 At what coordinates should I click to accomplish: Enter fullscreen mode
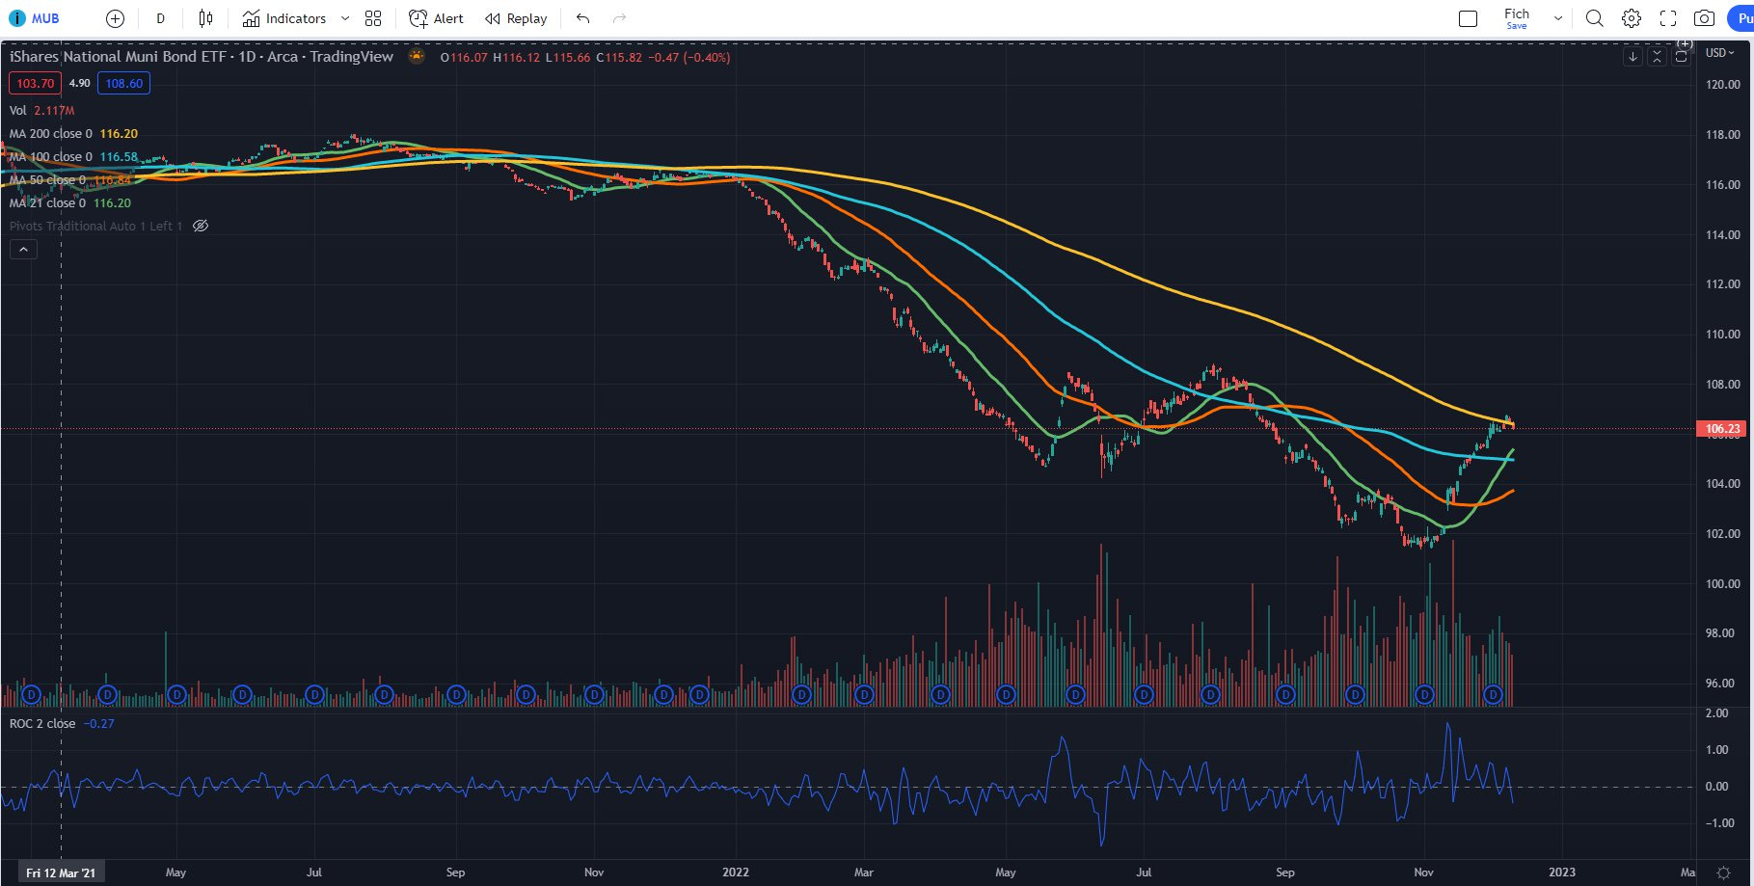point(1668,18)
